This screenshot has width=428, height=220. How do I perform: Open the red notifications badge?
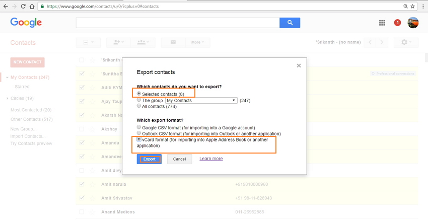coord(397,23)
